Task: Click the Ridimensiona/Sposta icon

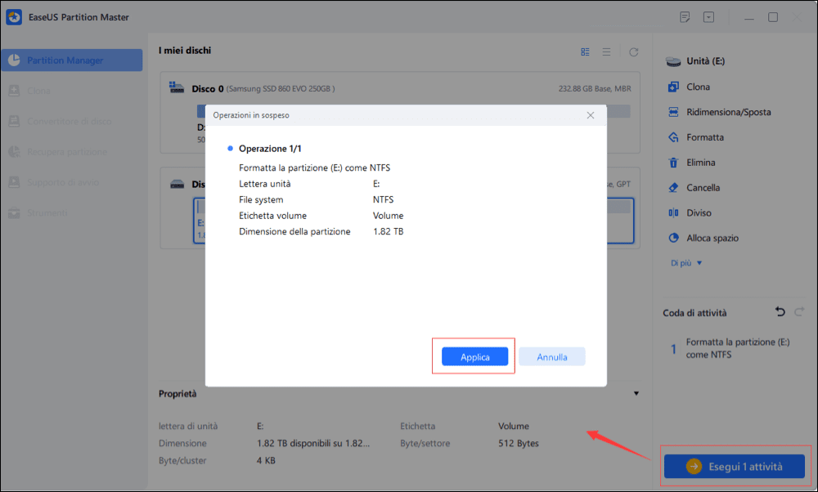Action: pyautogui.click(x=673, y=112)
